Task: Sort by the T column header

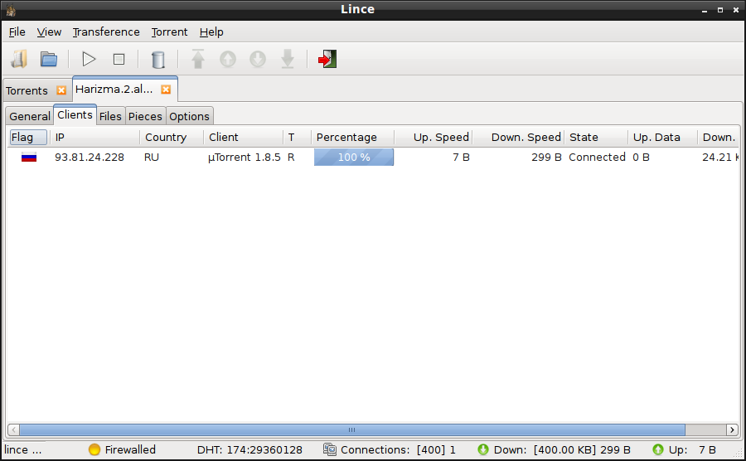Action: pos(298,138)
